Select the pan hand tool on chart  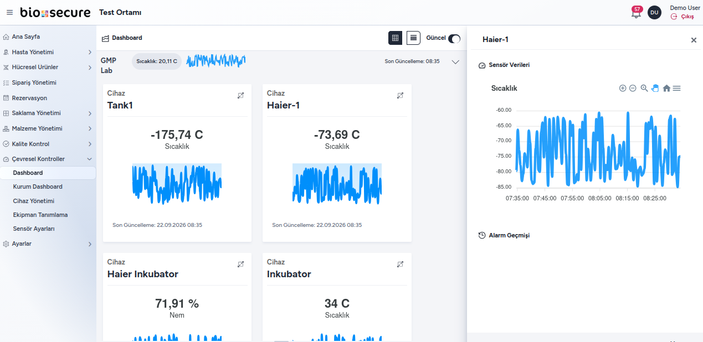point(655,88)
